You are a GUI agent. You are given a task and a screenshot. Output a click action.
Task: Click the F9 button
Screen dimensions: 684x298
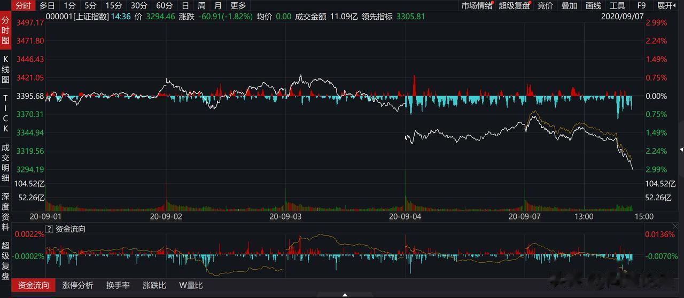coord(641,6)
